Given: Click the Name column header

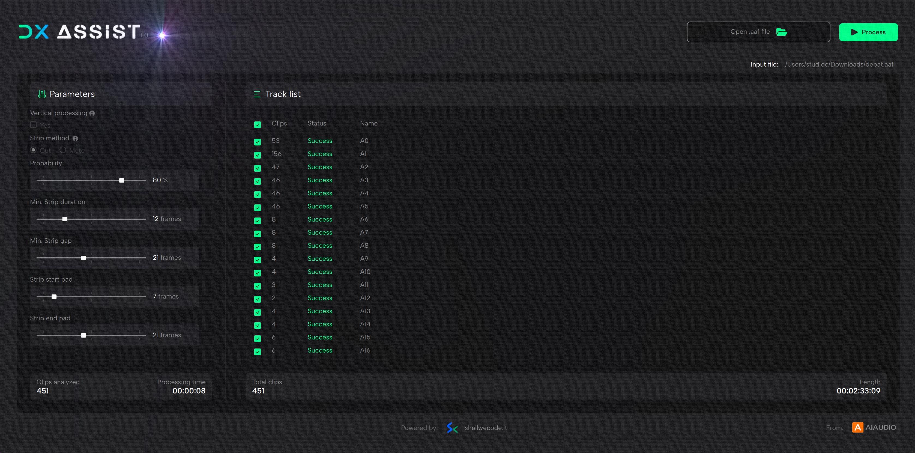Looking at the screenshot, I should [369, 123].
